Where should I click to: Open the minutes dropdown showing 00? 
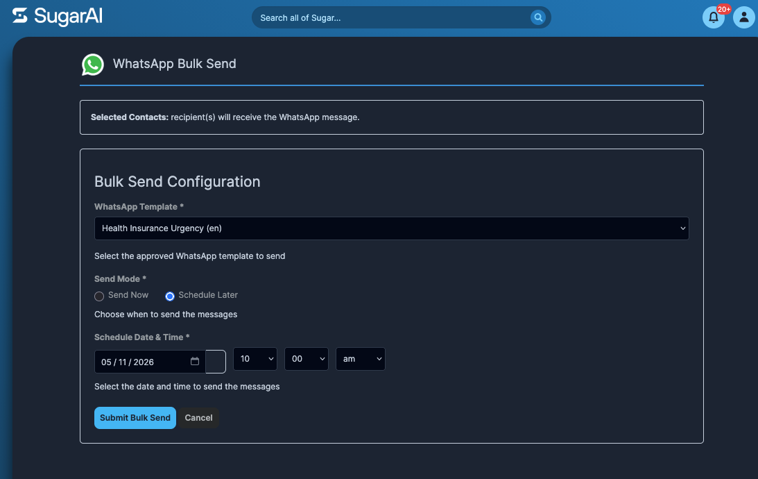coord(307,359)
